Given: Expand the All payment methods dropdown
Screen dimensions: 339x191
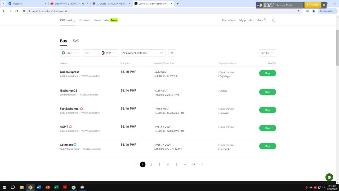Looking at the screenshot, I should pyautogui.click(x=143, y=53).
